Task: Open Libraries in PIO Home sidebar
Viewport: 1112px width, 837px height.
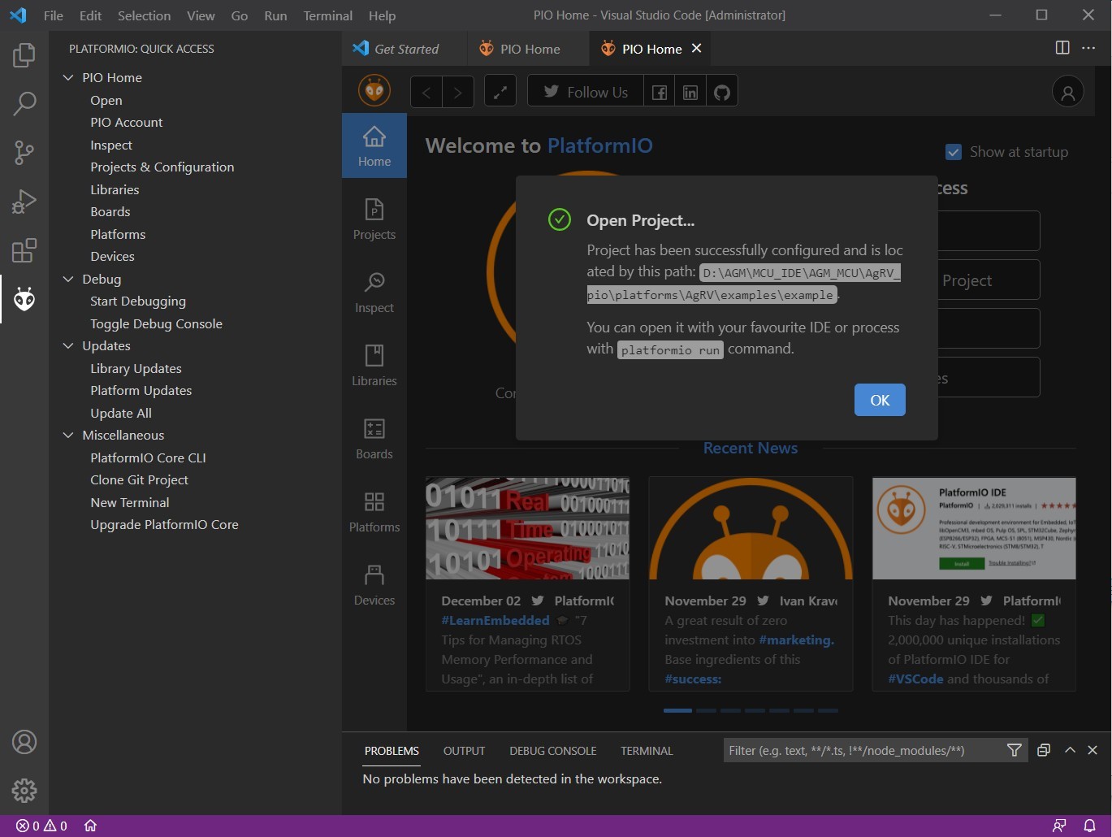Action: click(x=374, y=366)
